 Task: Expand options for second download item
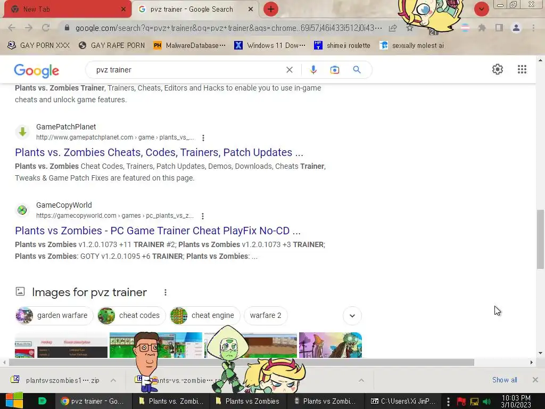361,380
